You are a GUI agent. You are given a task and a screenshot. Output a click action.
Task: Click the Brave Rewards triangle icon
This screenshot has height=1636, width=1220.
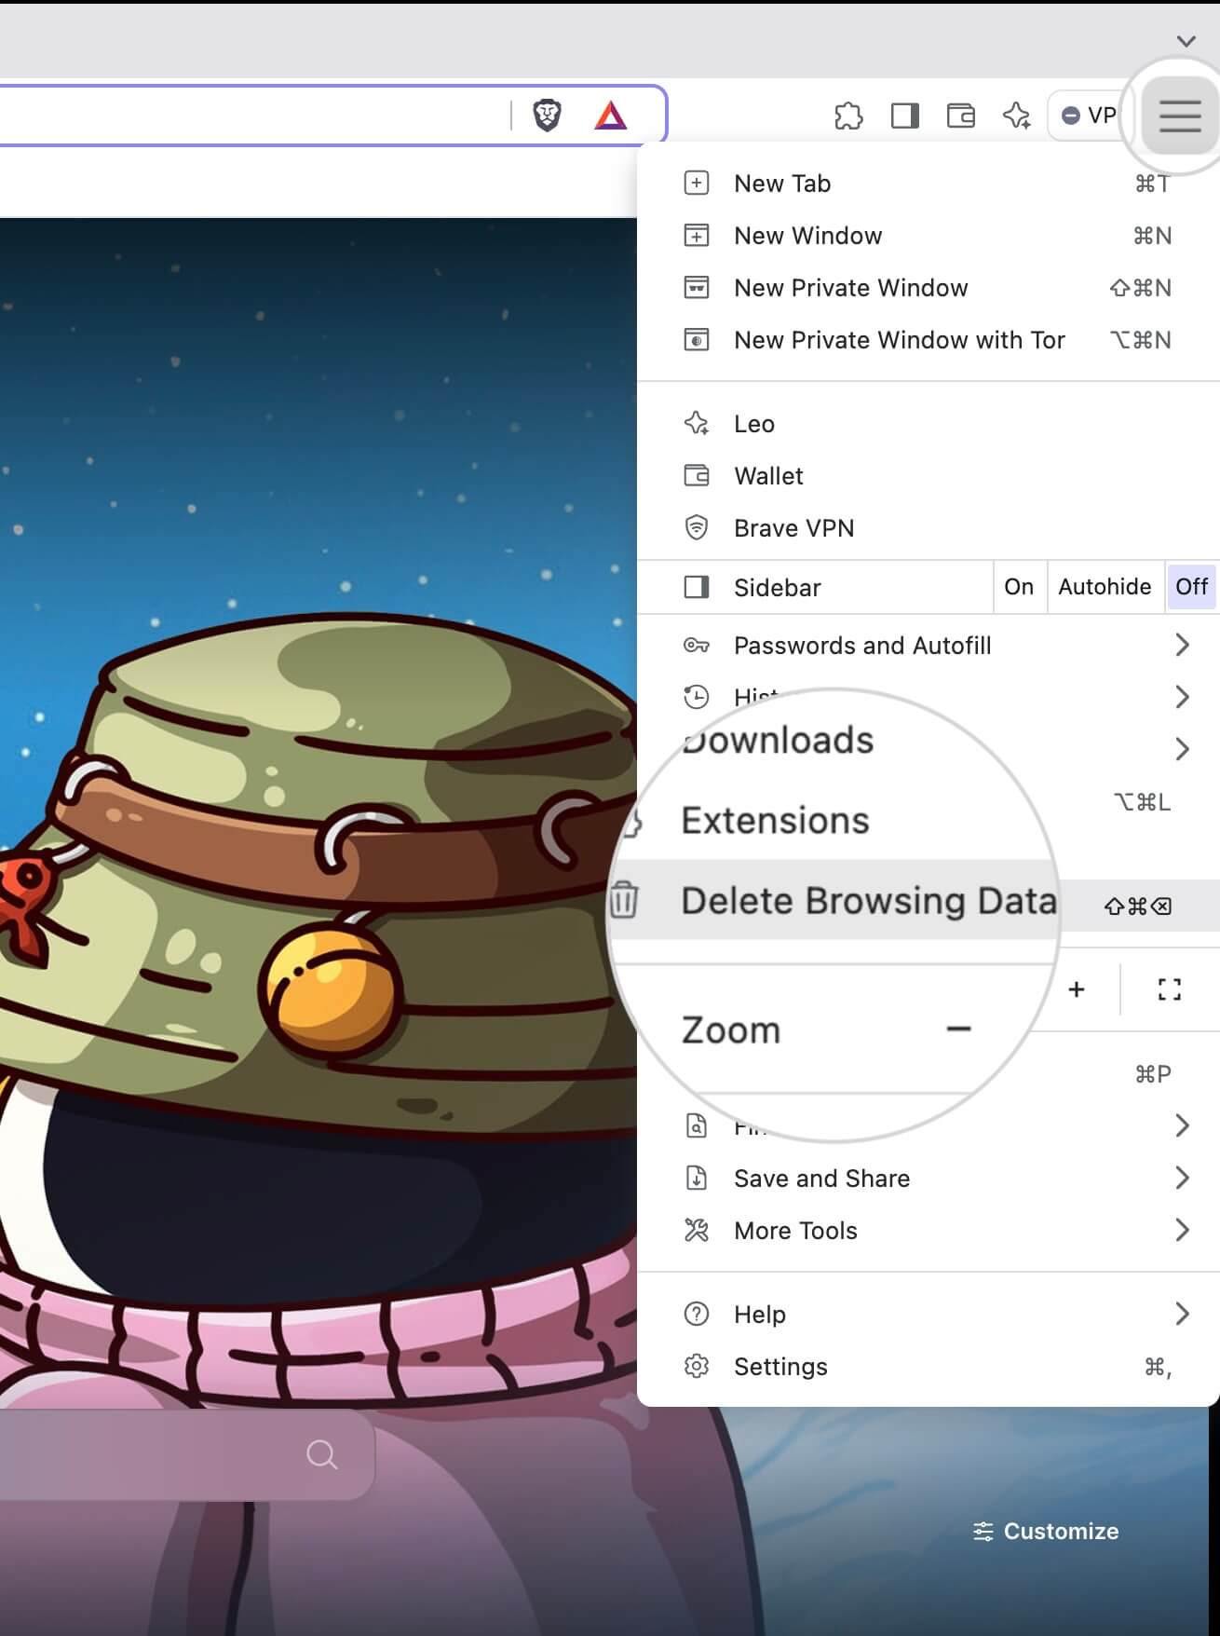(x=610, y=116)
